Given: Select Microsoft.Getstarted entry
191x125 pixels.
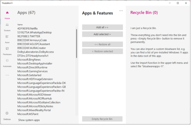Looking at the screenshot, I should pyautogui.click(x=29, y=75).
